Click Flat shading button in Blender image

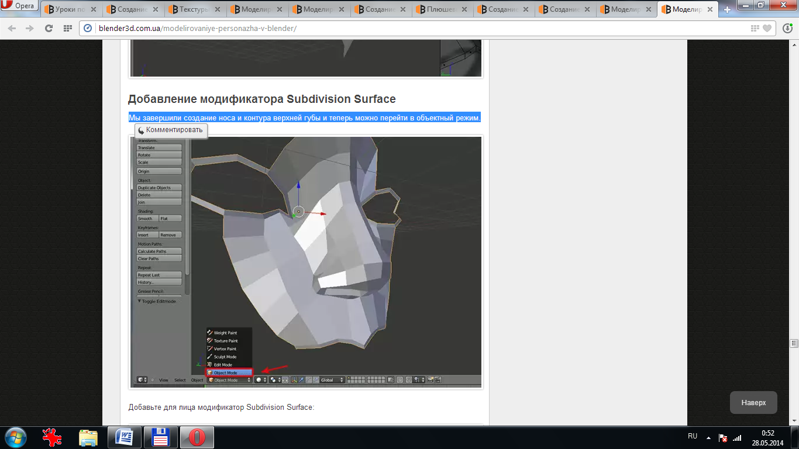pyautogui.click(x=170, y=219)
